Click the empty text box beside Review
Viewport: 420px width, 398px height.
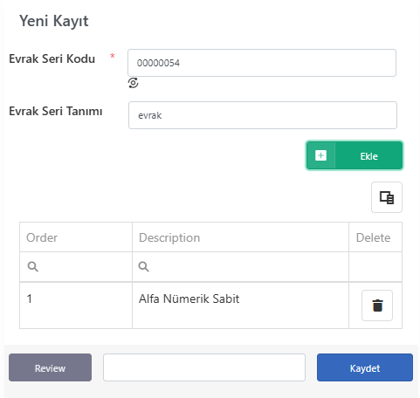click(x=204, y=367)
